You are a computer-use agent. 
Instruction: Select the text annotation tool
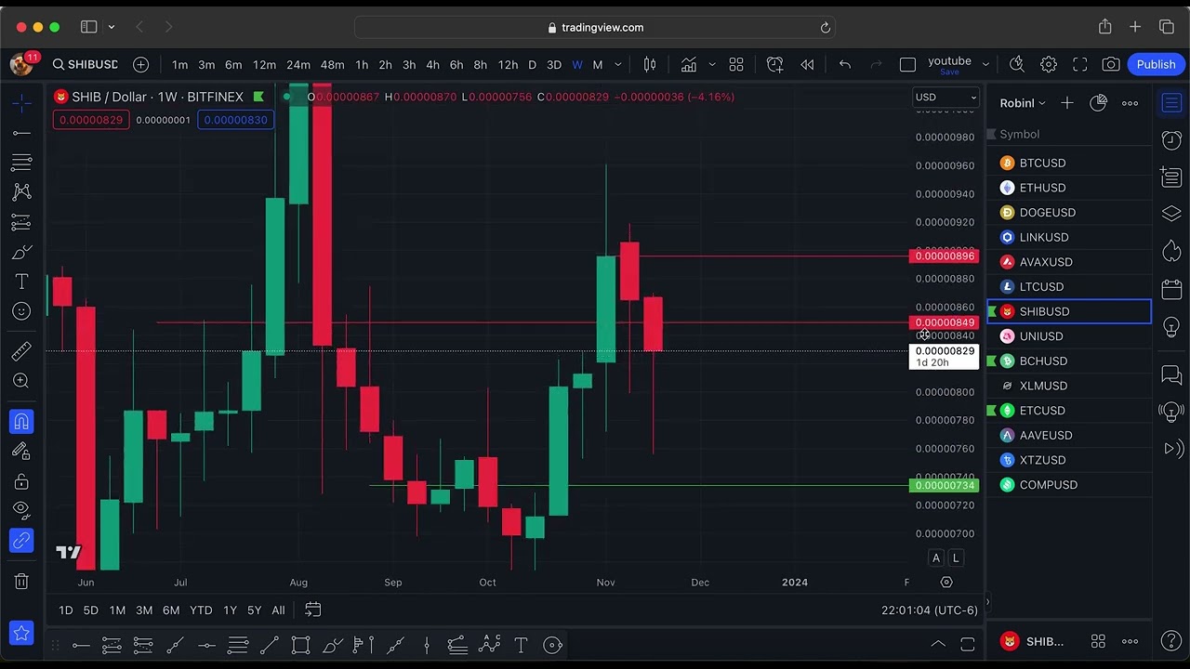(x=21, y=282)
